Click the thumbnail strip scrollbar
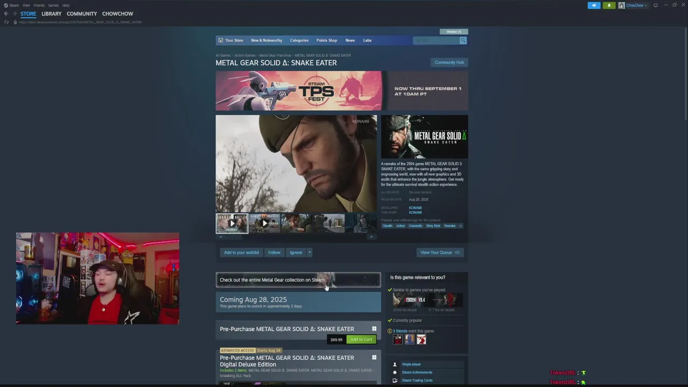This screenshot has height=387, width=688. coord(296,236)
